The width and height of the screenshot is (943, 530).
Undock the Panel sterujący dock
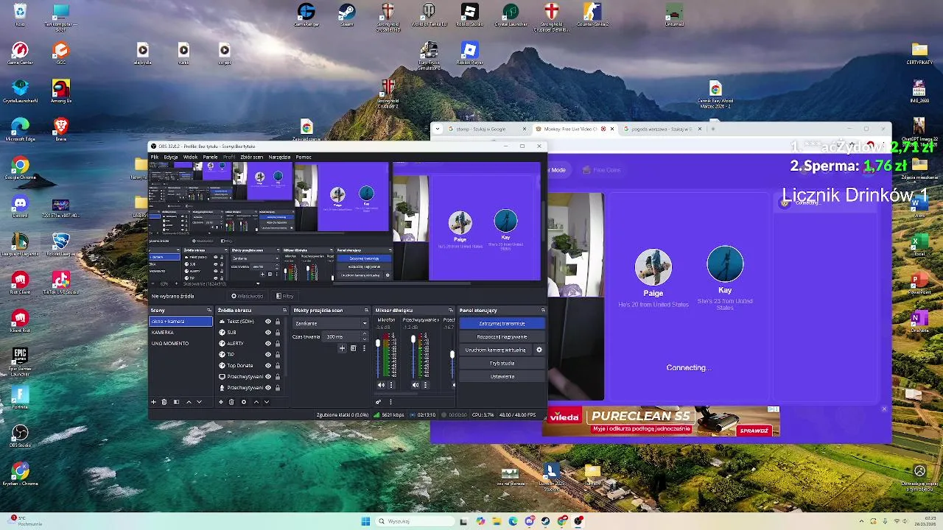click(x=543, y=310)
